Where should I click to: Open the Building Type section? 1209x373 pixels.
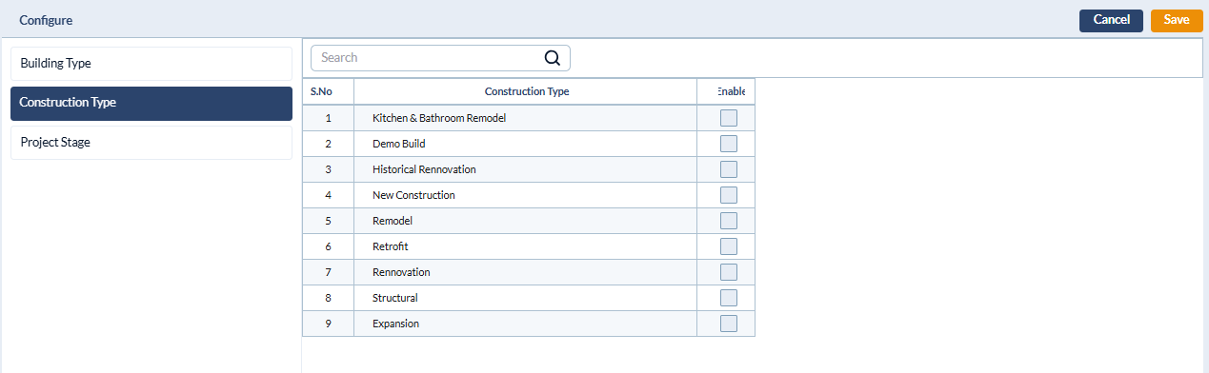click(151, 64)
